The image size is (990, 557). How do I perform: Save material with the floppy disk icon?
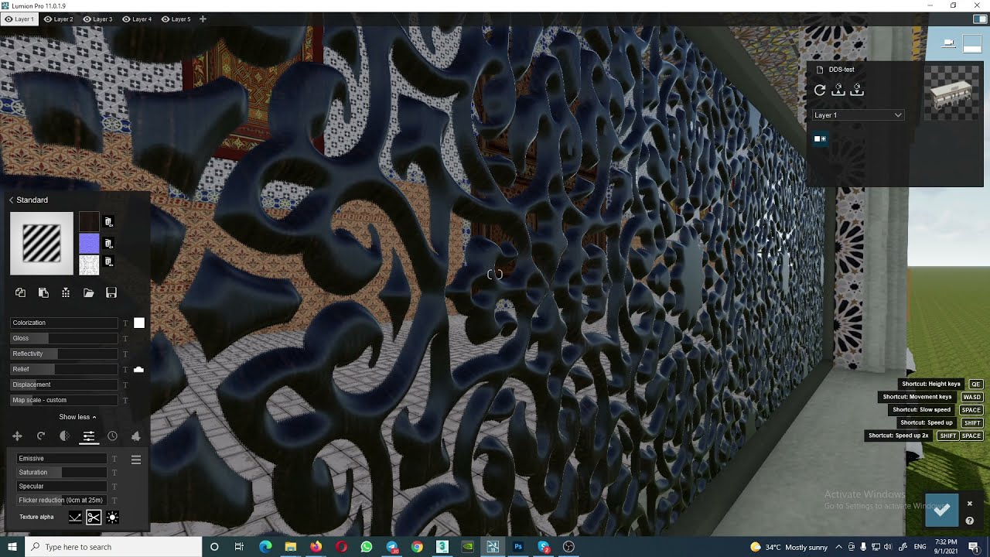tap(111, 292)
